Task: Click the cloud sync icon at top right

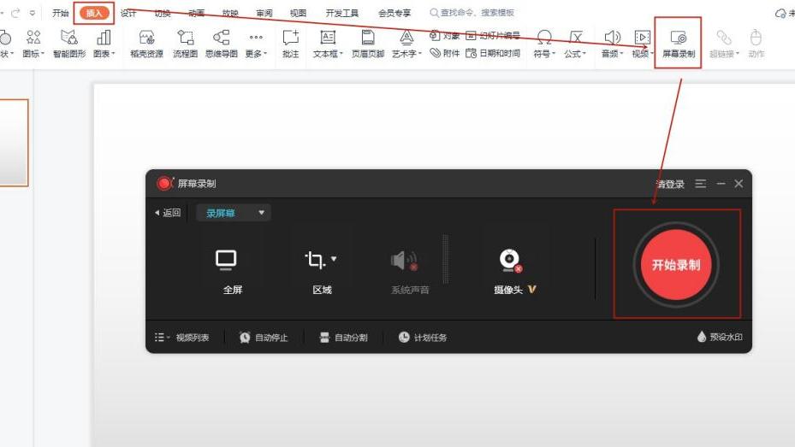Action: pyautogui.click(x=780, y=13)
